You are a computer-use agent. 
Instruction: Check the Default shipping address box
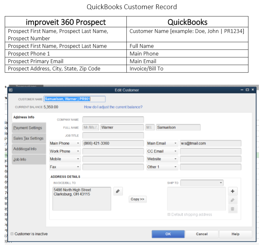coord(169,214)
